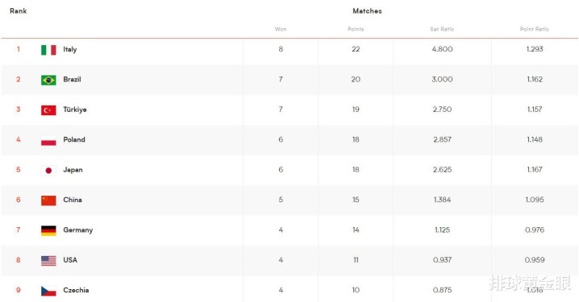This screenshot has width=579, height=302.
Task: Click the Matches group header
Action: (367, 11)
